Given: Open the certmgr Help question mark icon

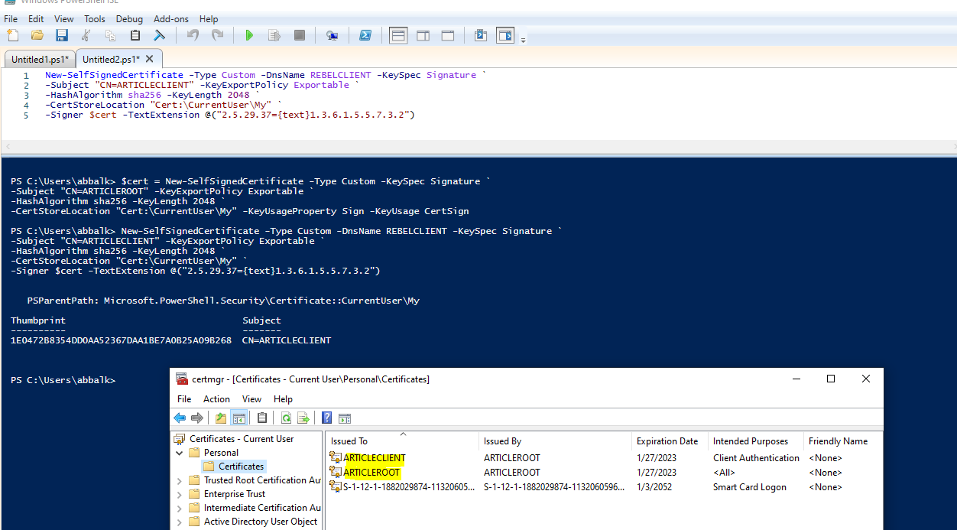Looking at the screenshot, I should (326, 418).
